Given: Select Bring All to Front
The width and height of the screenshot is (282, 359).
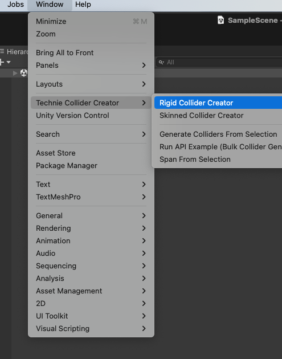Looking at the screenshot, I should pyautogui.click(x=91, y=52).
